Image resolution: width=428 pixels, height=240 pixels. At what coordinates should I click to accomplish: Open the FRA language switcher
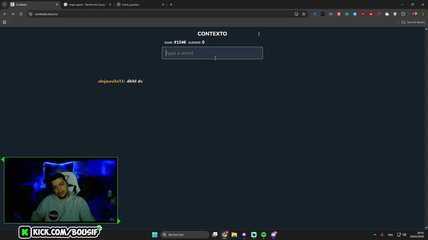click(391, 235)
